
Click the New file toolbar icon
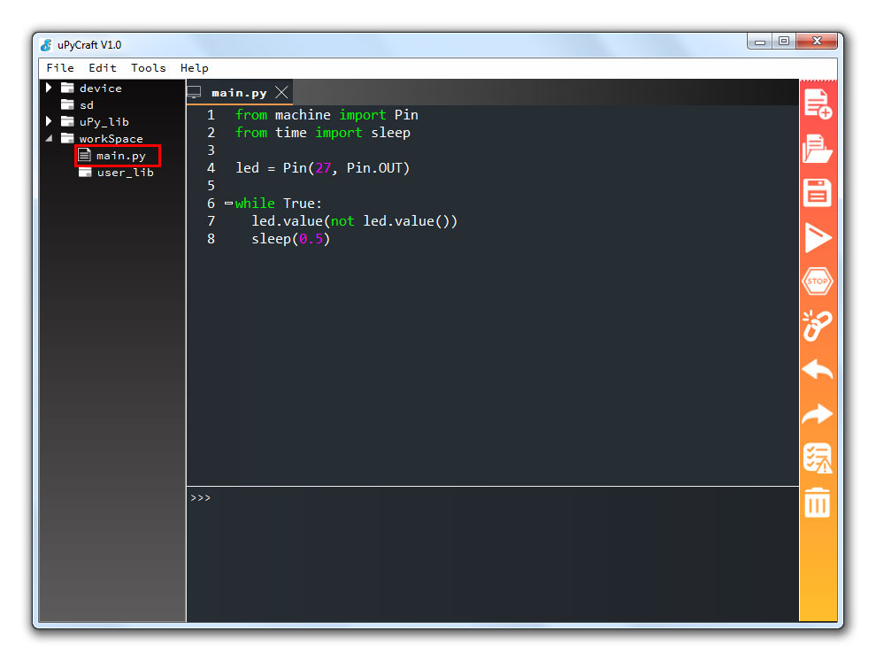[x=818, y=104]
